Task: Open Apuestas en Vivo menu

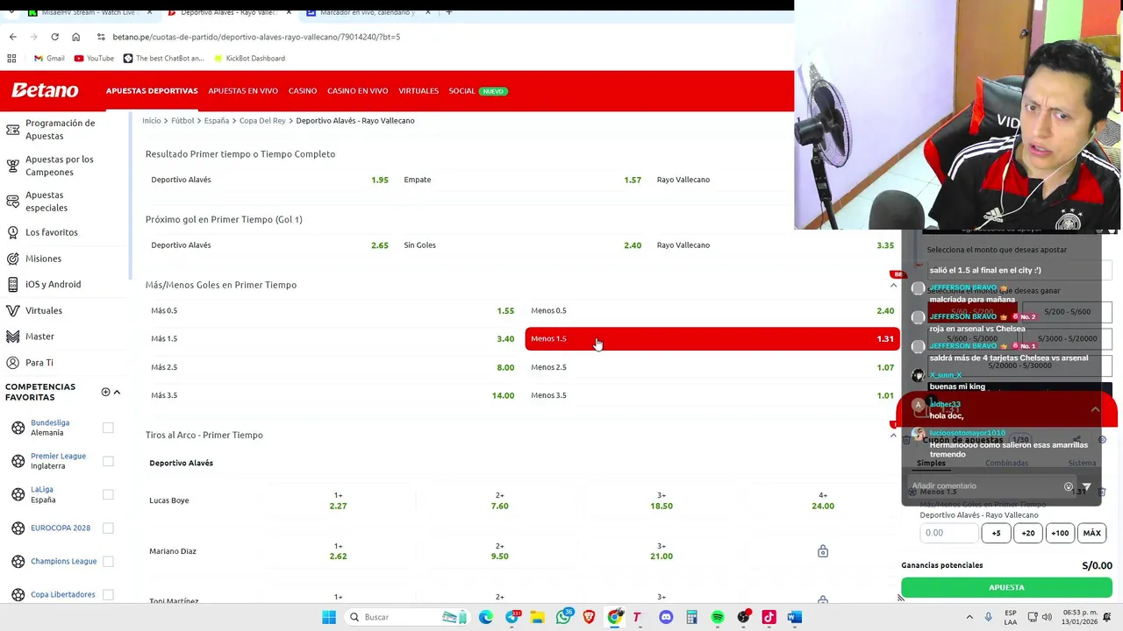Action: click(243, 91)
